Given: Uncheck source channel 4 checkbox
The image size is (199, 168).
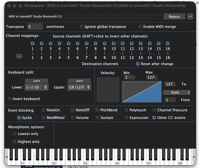Looking at the screenshot, I should 59,43.
